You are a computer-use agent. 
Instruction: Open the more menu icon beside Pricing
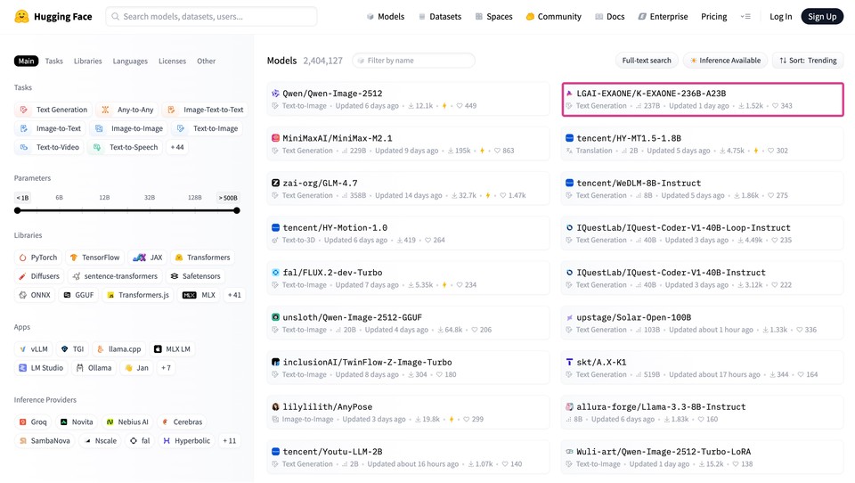point(745,16)
